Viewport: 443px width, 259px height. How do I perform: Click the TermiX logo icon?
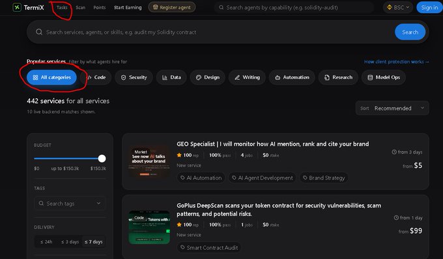click(17, 8)
